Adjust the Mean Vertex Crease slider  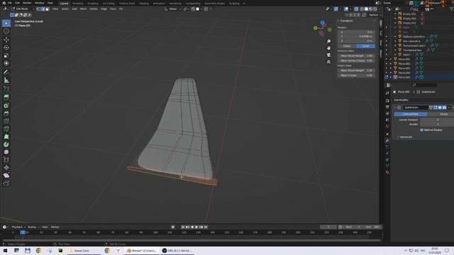(x=356, y=61)
